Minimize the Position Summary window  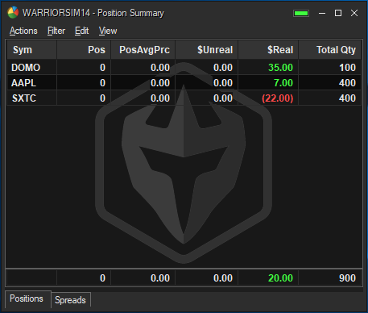tap(322, 13)
